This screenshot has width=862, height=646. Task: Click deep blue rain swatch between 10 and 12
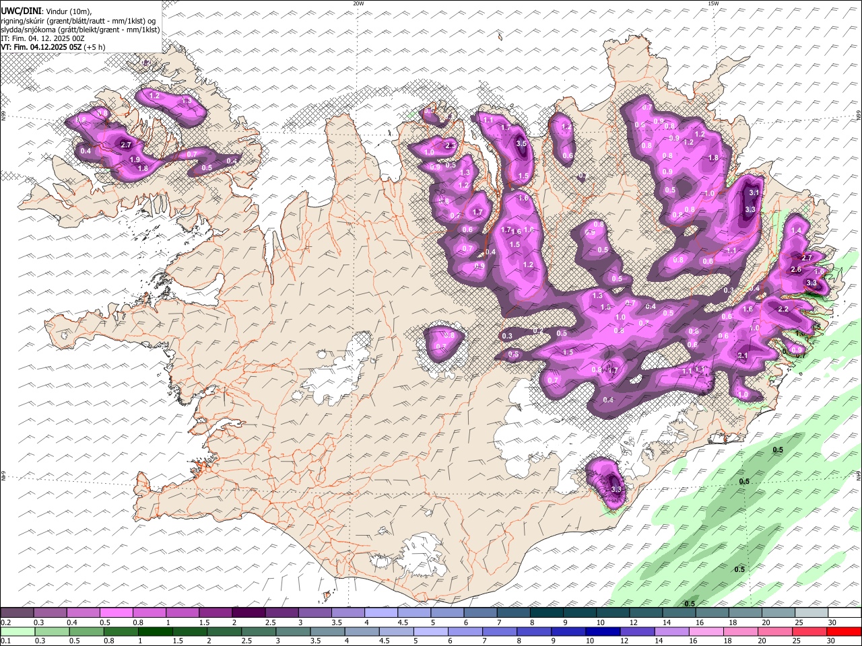point(602,631)
